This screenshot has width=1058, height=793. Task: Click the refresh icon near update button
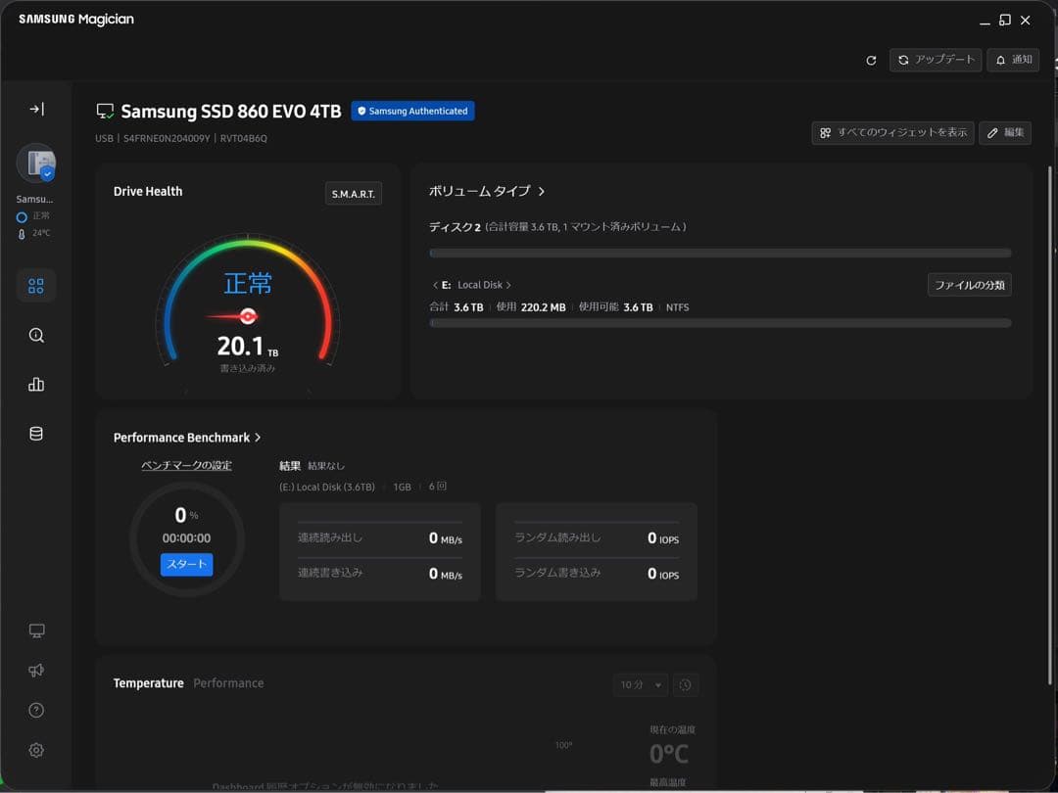[x=871, y=60]
